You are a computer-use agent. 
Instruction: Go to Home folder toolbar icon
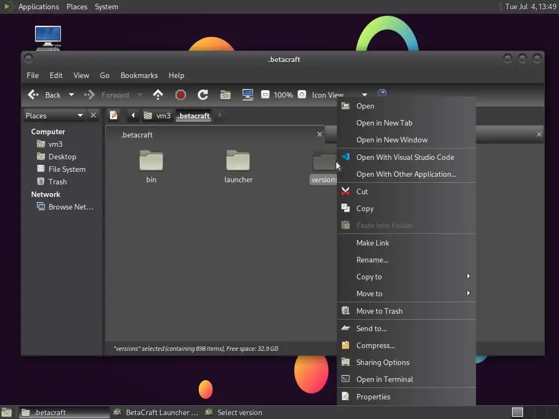225,95
